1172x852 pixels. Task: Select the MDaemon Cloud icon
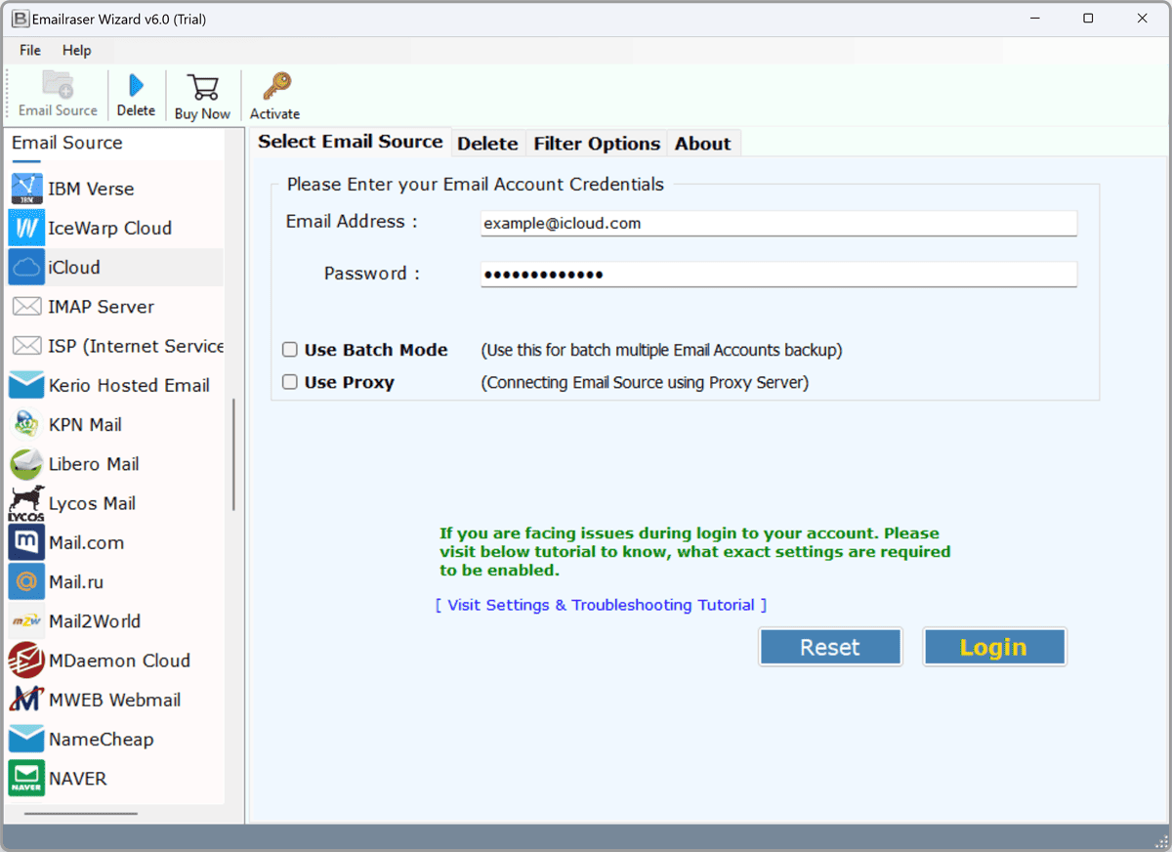coord(26,660)
